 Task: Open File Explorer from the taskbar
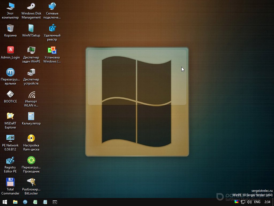tap(15, 202)
